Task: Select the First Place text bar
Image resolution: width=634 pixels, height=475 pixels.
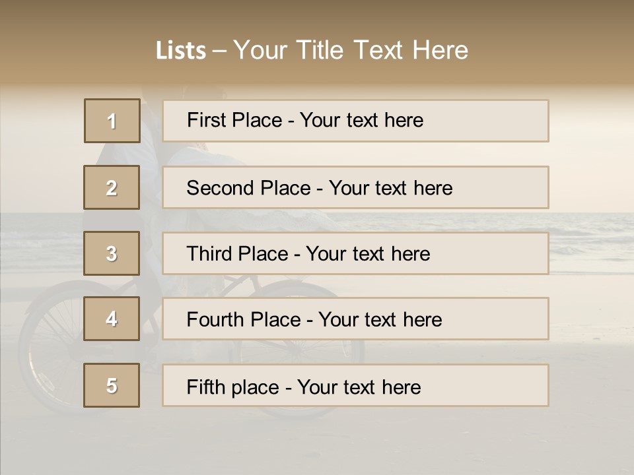Action: [355, 121]
